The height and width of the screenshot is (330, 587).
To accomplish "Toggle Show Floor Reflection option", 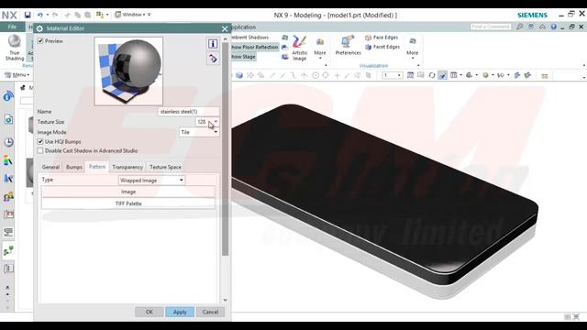I will point(255,47).
